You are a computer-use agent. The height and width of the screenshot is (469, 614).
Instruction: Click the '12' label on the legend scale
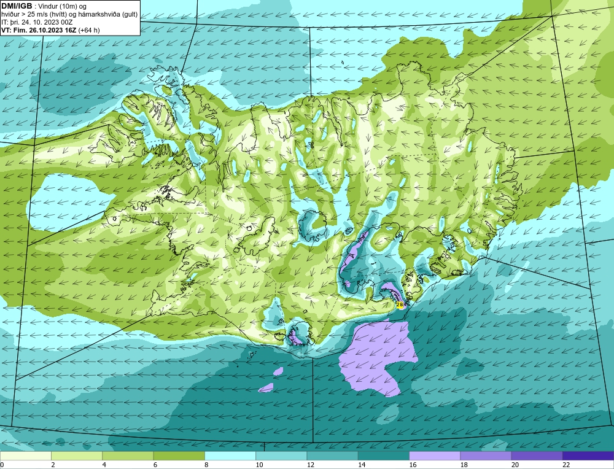tap(310, 465)
